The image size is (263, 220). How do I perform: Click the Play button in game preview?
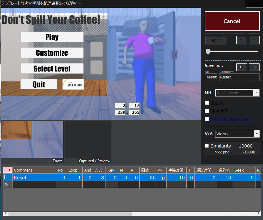click(52, 37)
